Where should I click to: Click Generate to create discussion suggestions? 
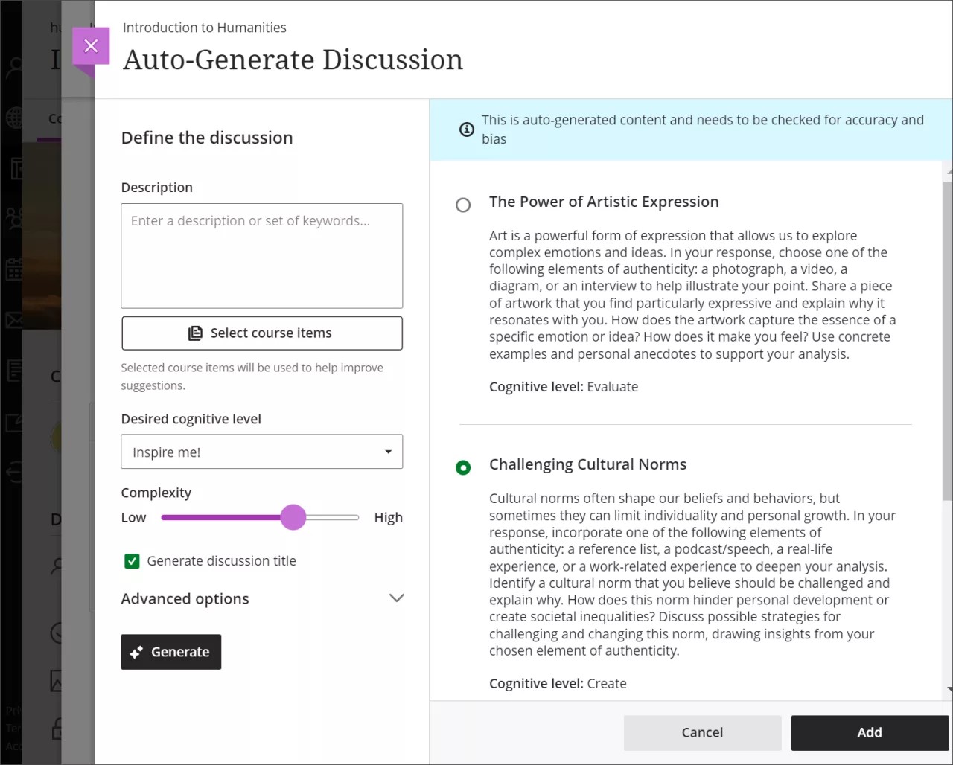click(x=170, y=651)
